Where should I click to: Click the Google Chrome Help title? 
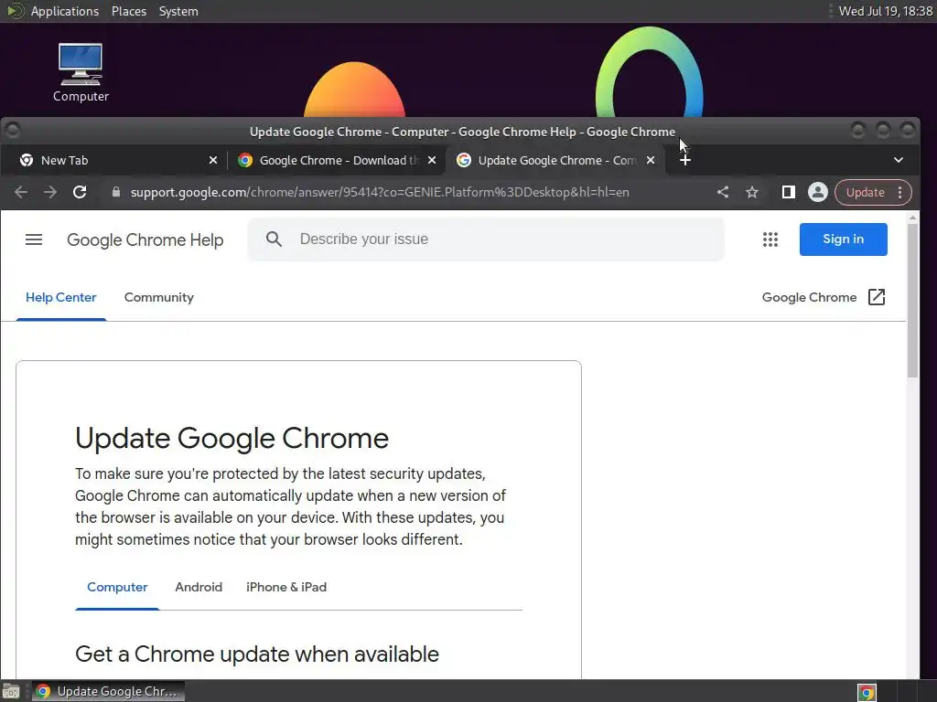(145, 240)
